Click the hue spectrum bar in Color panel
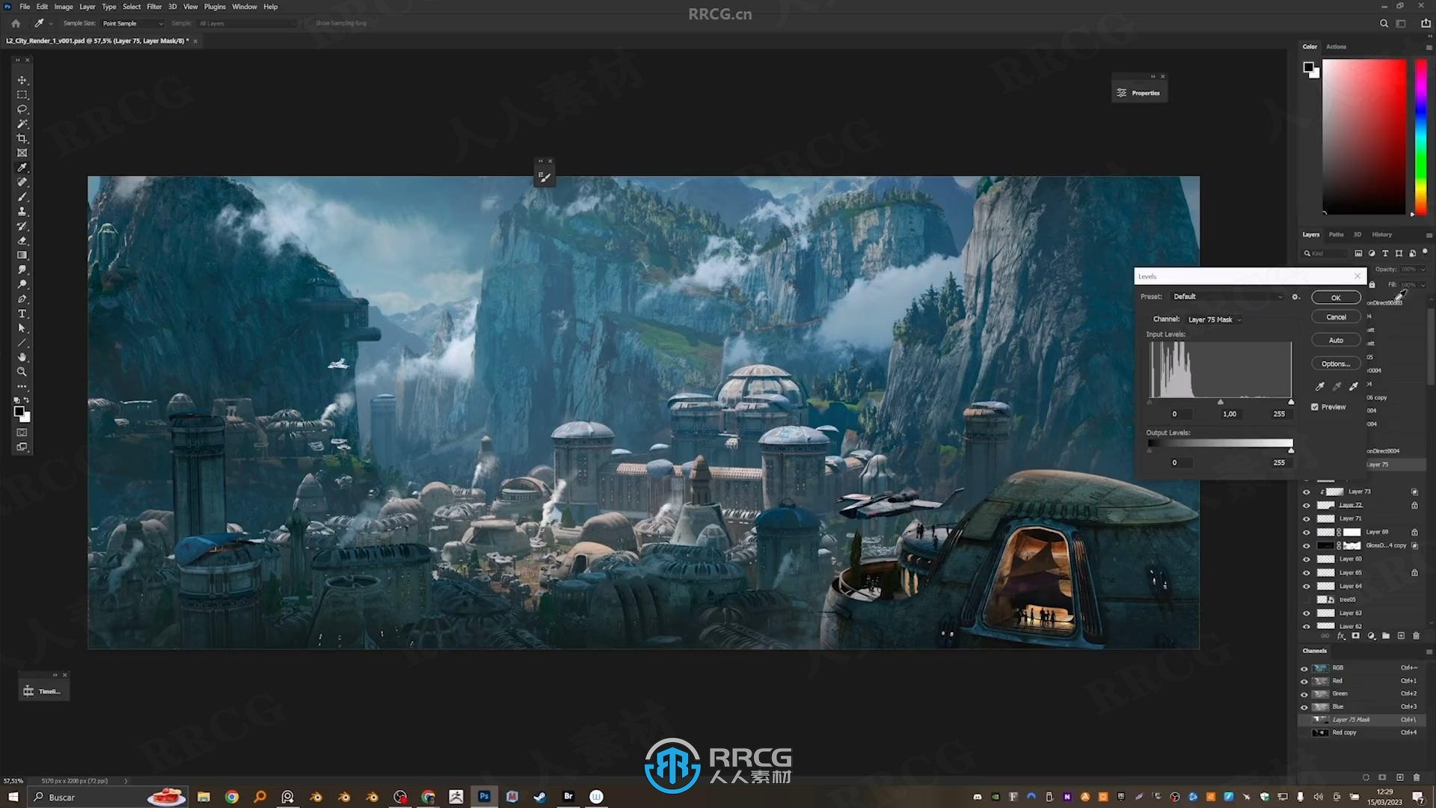 1421,137
